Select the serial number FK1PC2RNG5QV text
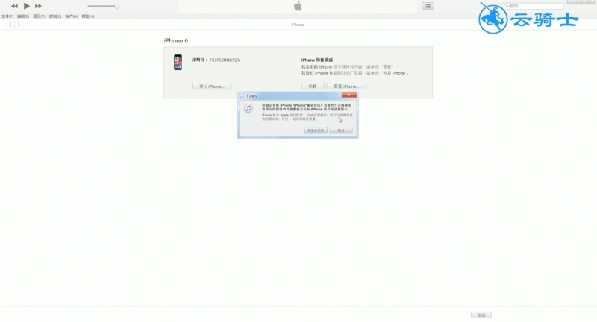This screenshot has width=597, height=322. click(225, 60)
